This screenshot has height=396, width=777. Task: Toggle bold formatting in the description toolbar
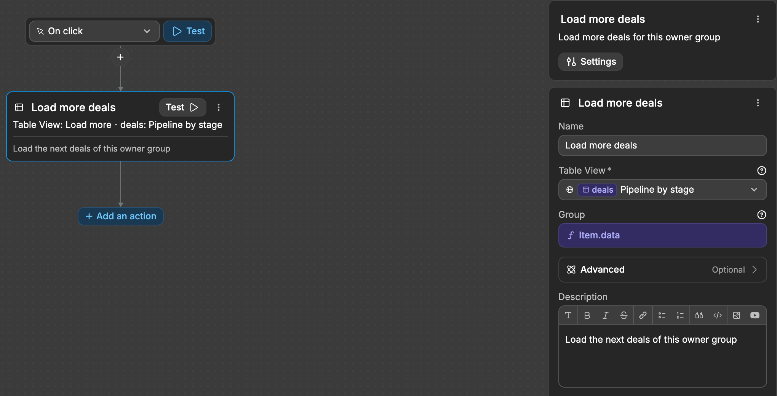[x=587, y=315]
